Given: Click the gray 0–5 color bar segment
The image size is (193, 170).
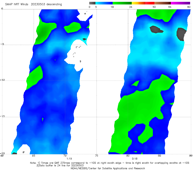Looking at the screenshot, I should (92, 3).
